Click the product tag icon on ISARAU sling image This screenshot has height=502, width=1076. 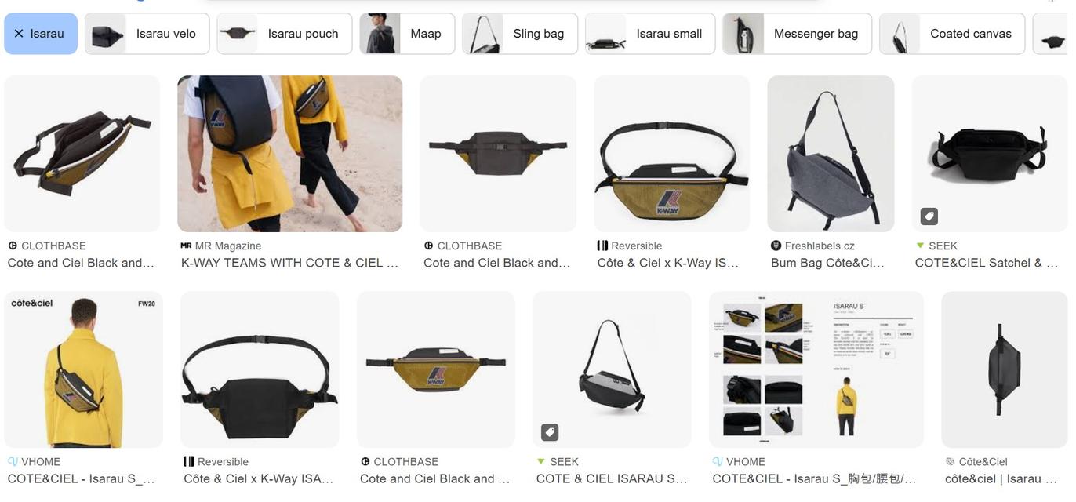point(550,432)
